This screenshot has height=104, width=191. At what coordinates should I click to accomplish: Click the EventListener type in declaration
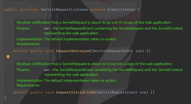coord(121,9)
